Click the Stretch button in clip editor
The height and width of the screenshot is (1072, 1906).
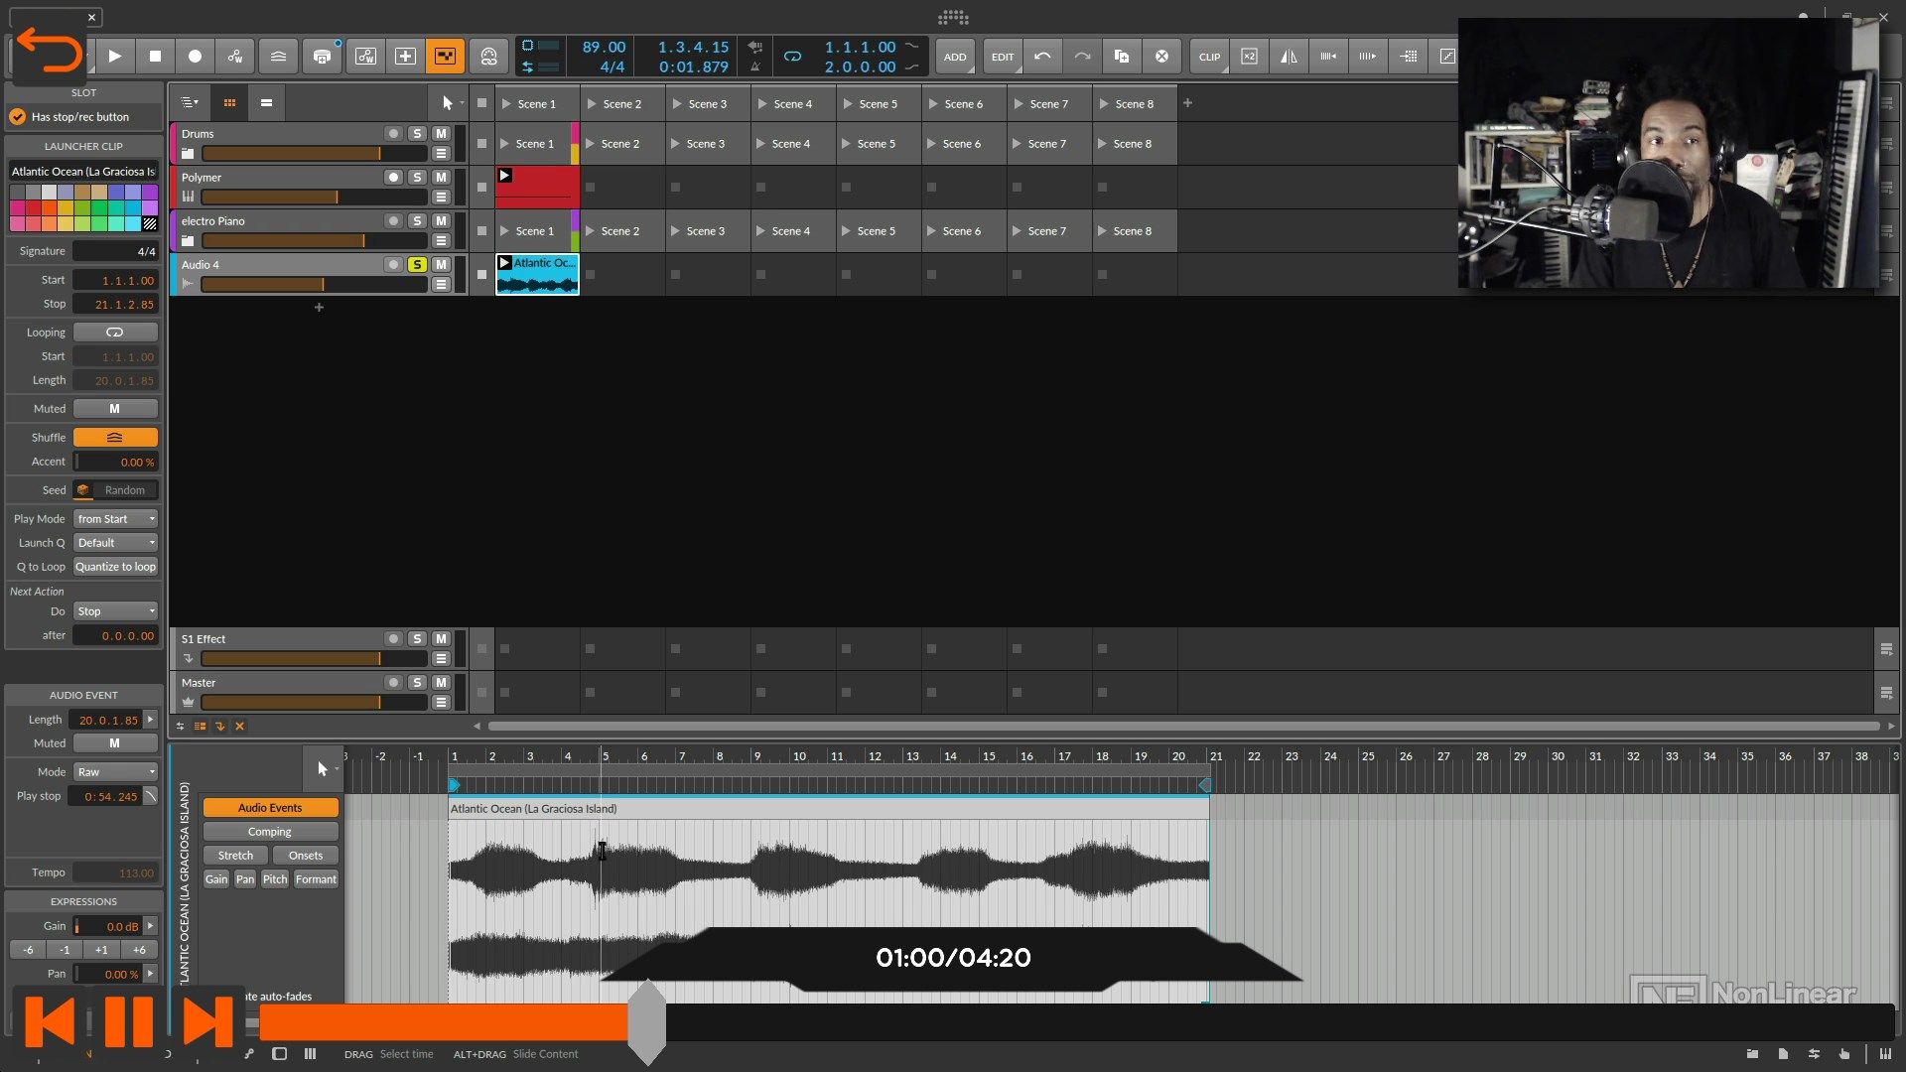coord(235,855)
